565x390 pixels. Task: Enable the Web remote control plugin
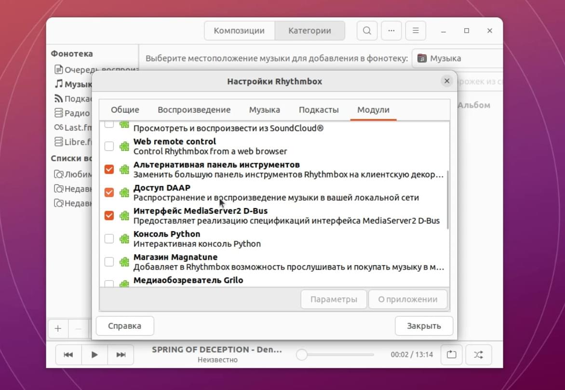coord(109,146)
